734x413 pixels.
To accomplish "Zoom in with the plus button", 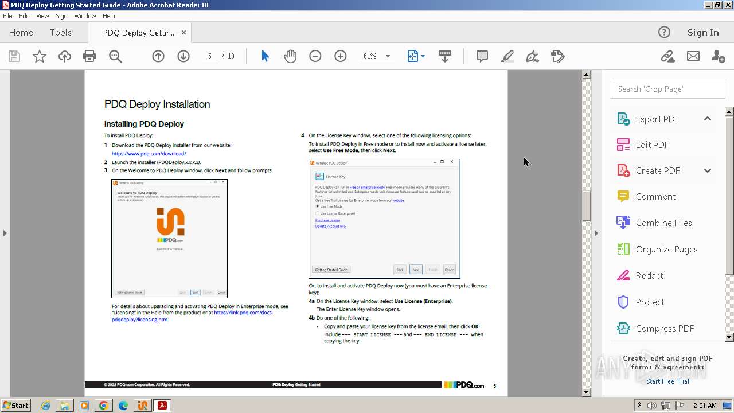I will tap(341, 56).
